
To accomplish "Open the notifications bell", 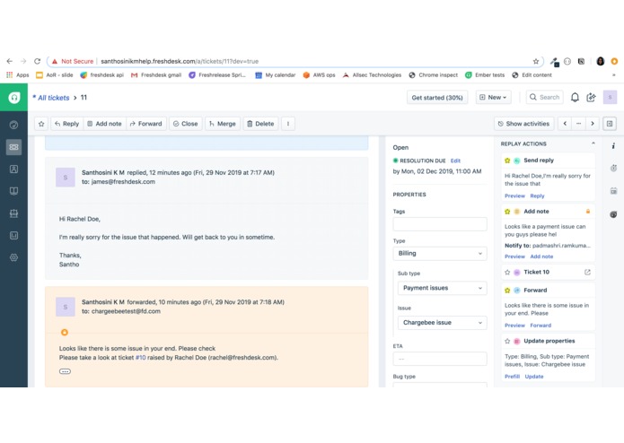I will 575,98.
